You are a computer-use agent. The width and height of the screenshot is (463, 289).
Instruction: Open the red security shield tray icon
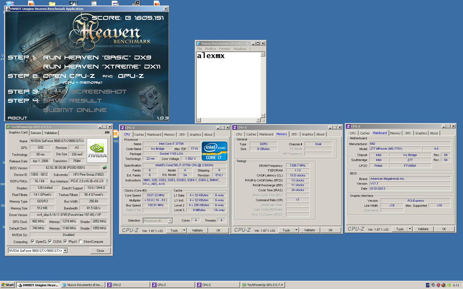438,285
